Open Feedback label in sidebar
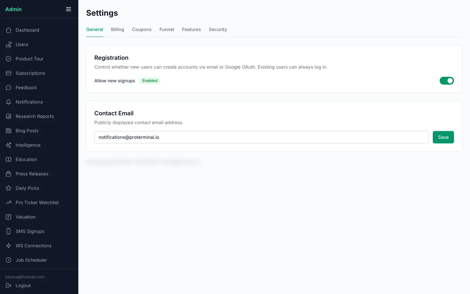Screen dimensions: 470x294 point(26,88)
